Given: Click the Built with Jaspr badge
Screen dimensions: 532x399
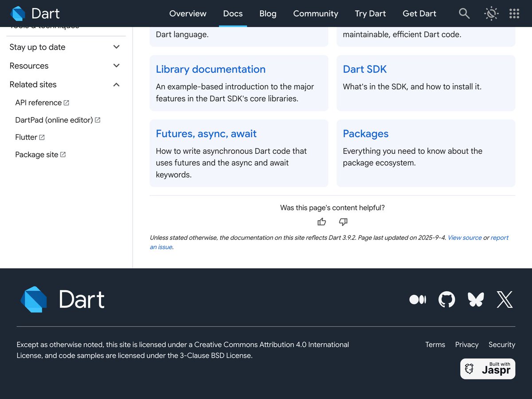Looking at the screenshot, I should (488, 369).
